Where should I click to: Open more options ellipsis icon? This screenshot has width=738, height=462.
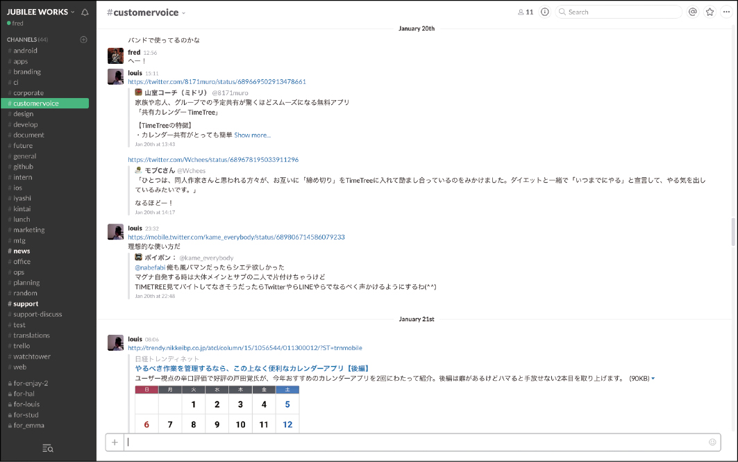coord(727,13)
